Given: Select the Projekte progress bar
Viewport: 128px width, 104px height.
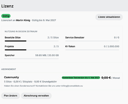Looking at the screenshot, I should point(32,50).
